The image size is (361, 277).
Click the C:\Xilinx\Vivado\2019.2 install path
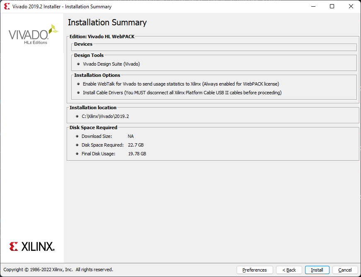[105, 116]
